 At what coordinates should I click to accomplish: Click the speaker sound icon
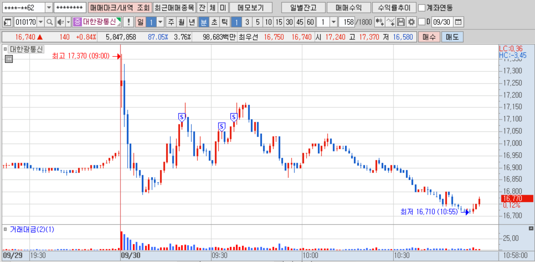coord(61,22)
